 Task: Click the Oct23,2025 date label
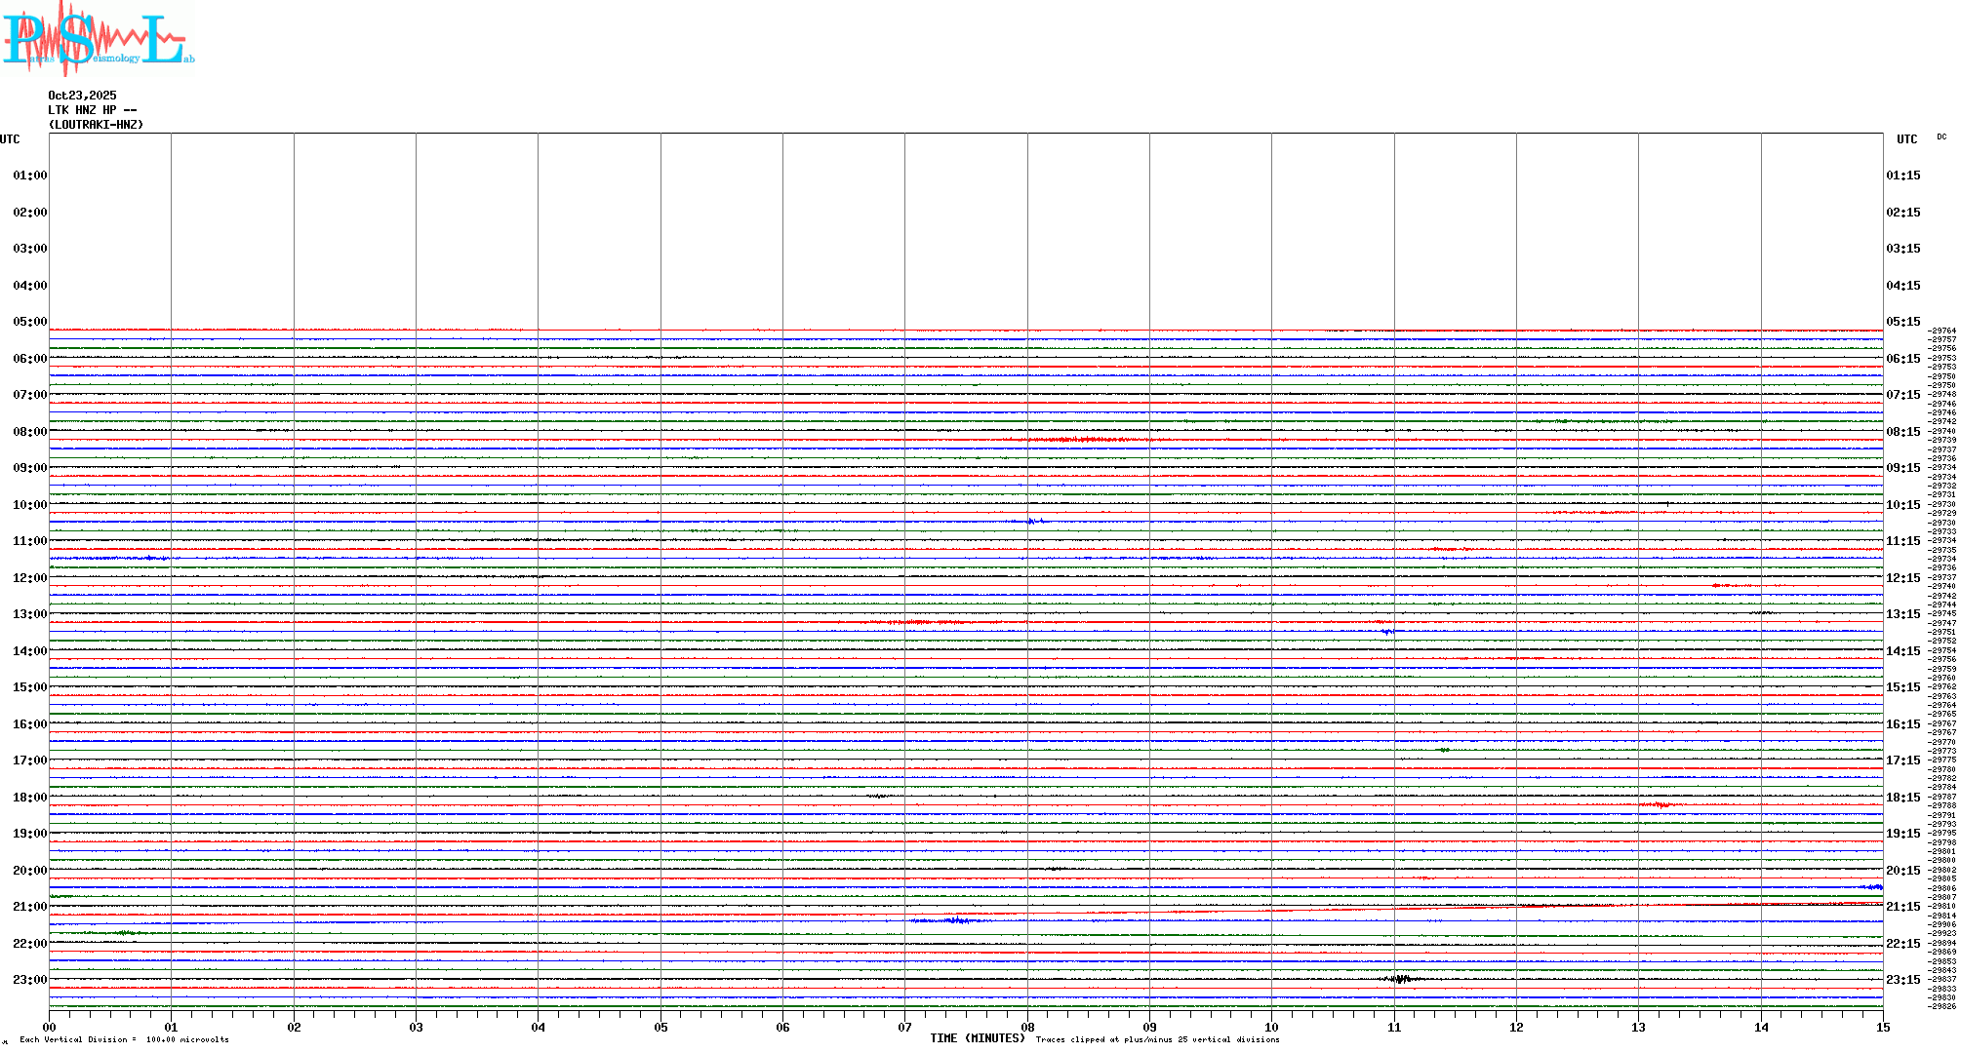(x=82, y=96)
